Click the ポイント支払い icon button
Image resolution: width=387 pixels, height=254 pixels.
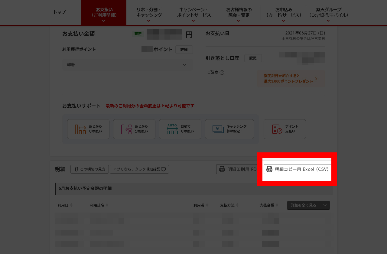point(285,129)
